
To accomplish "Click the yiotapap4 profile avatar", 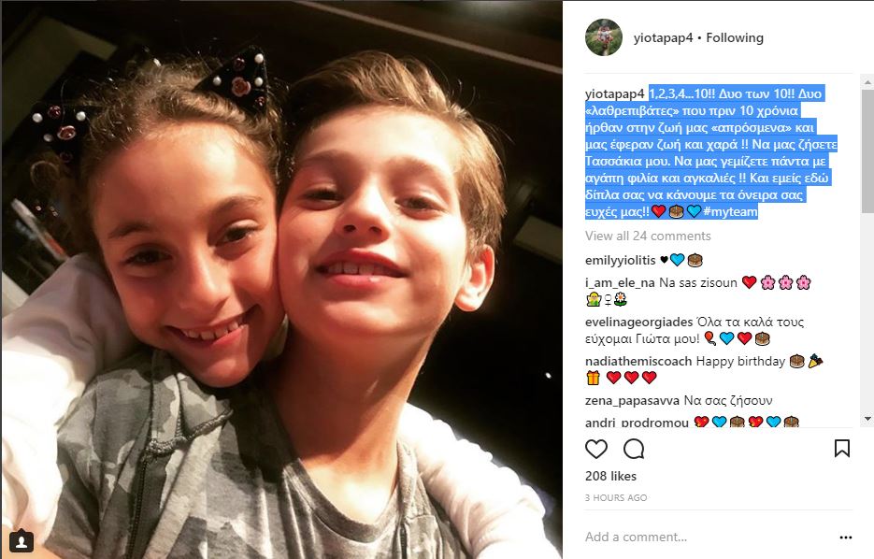I will point(604,37).
